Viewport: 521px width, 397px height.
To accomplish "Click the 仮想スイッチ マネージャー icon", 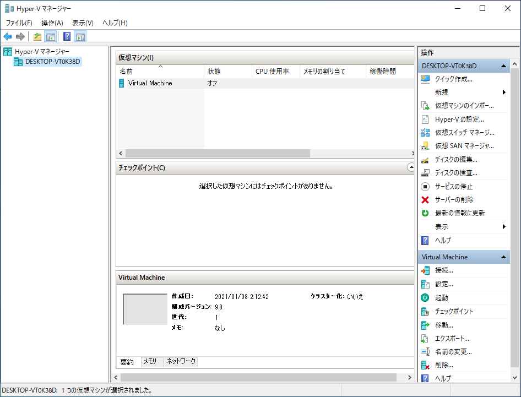I will click(425, 133).
